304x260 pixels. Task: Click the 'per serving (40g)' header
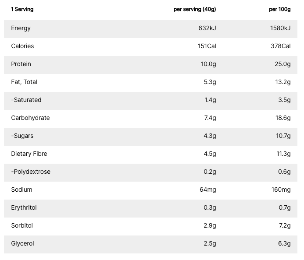click(x=195, y=9)
